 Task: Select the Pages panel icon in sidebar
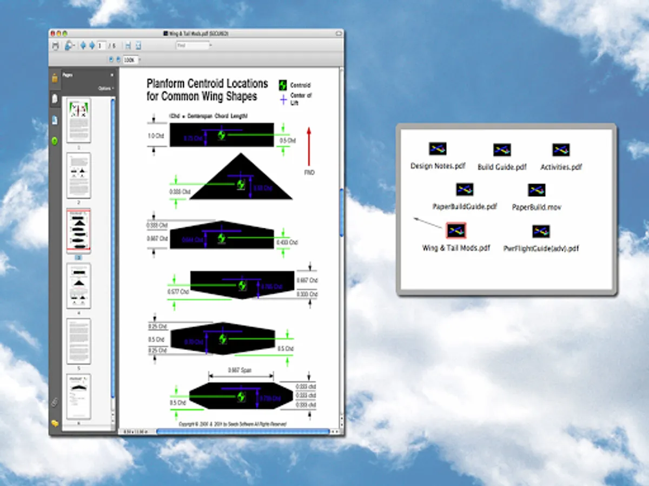pyautogui.click(x=55, y=99)
